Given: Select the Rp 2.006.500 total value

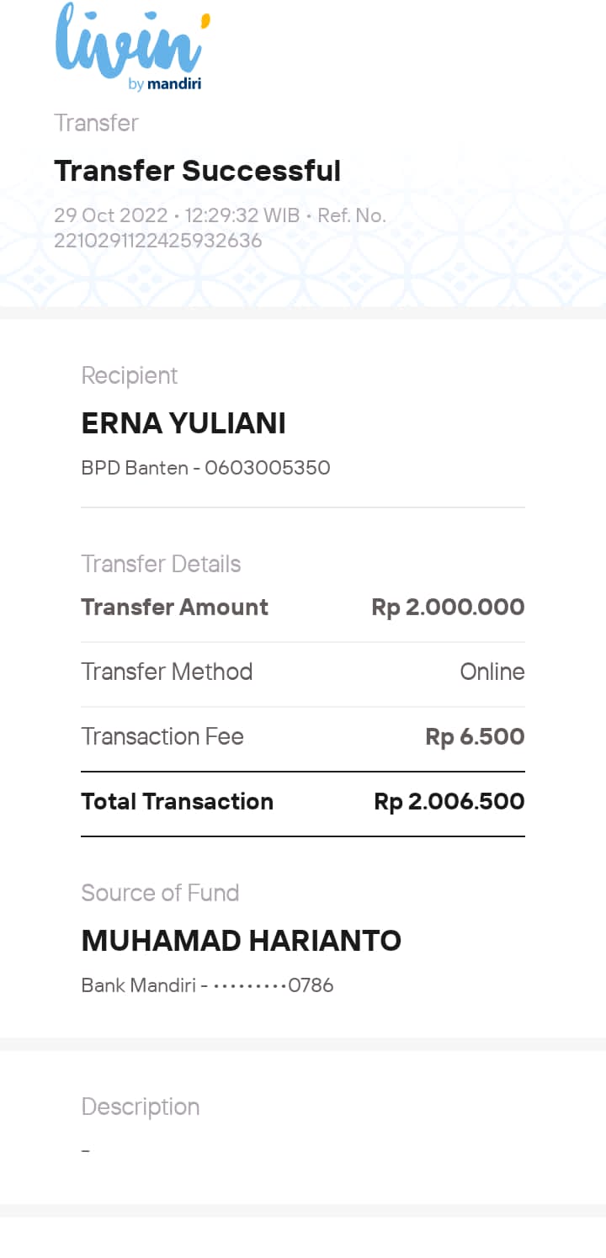Looking at the screenshot, I should 449,802.
